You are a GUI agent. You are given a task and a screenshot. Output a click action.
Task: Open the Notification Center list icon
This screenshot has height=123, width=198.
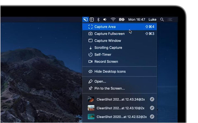[170, 20]
